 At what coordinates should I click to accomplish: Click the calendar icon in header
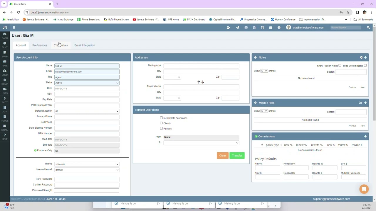271,28
